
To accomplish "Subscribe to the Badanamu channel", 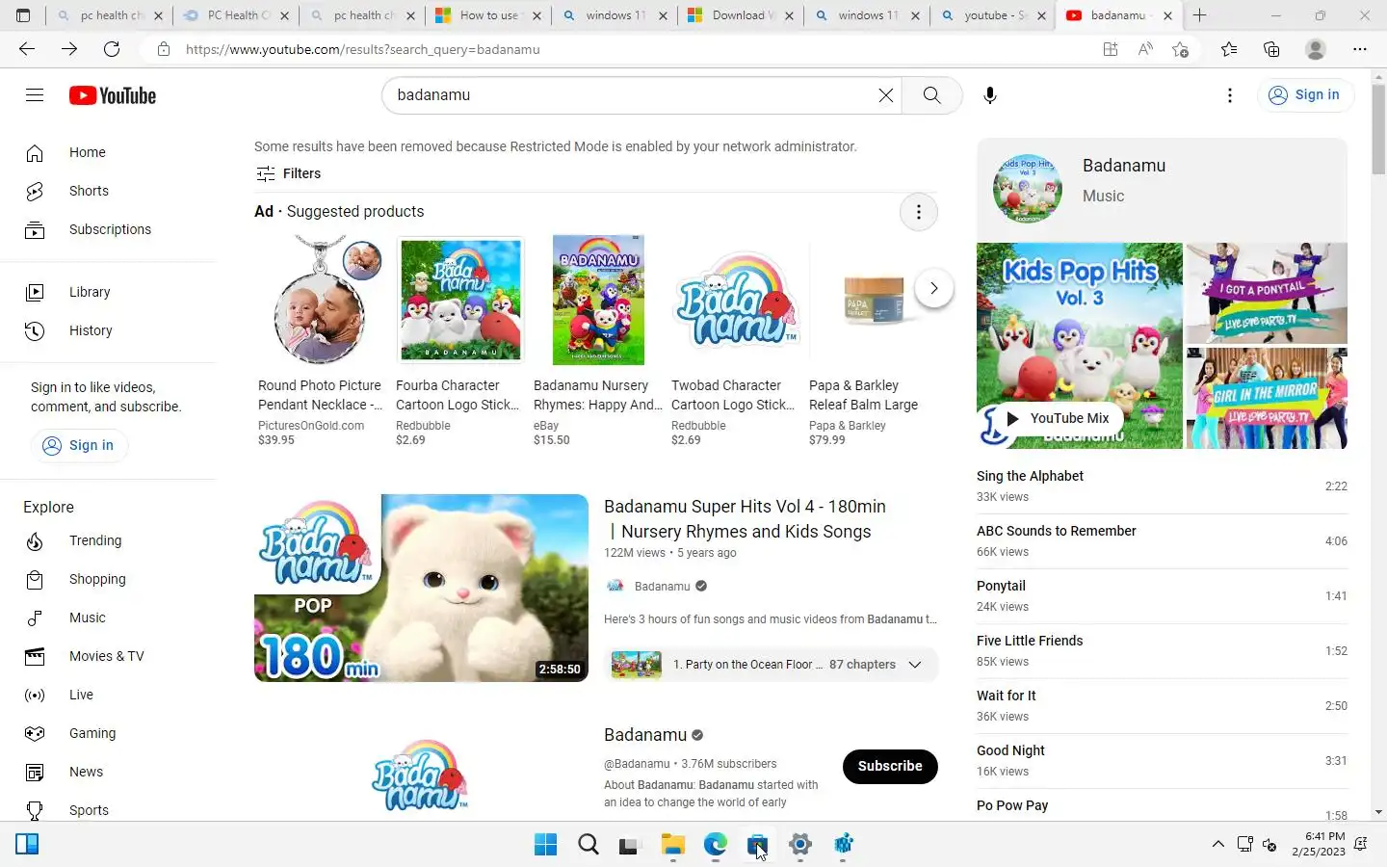I will pyautogui.click(x=890, y=766).
